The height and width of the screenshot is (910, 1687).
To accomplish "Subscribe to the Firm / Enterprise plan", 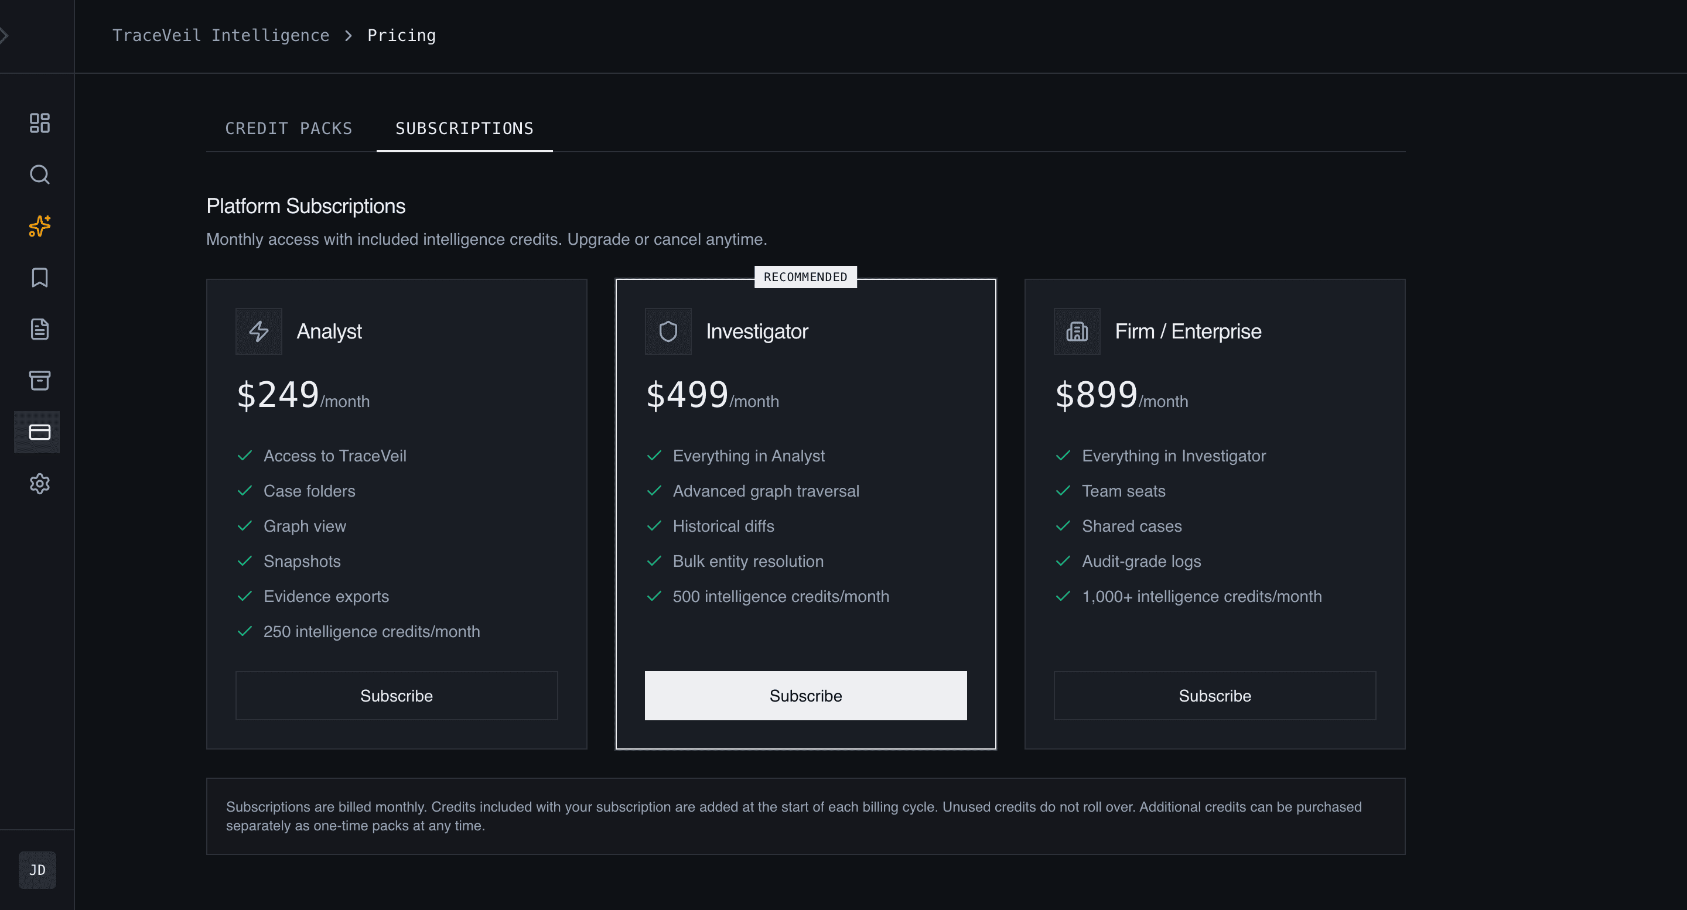I will [1214, 695].
